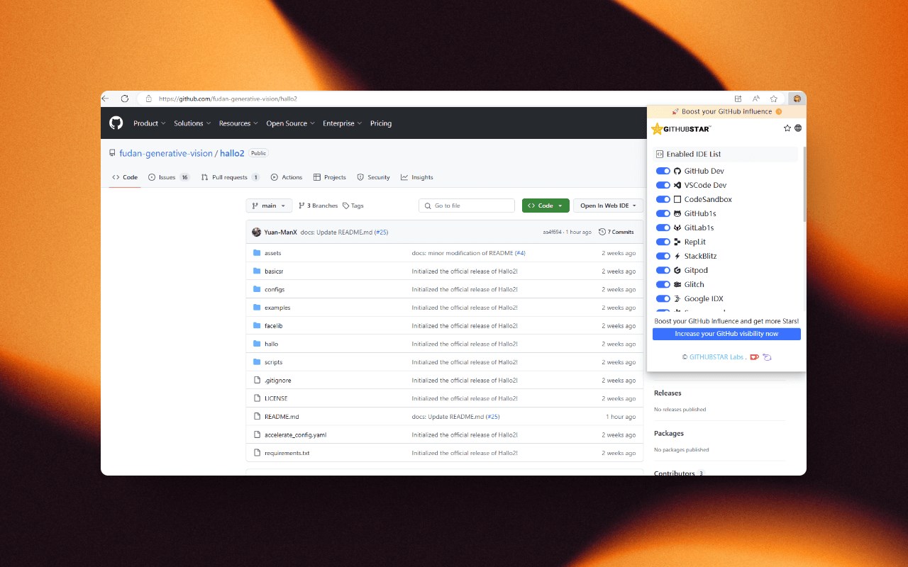Switch to the Actions tab
The height and width of the screenshot is (567, 908).
pyautogui.click(x=287, y=177)
